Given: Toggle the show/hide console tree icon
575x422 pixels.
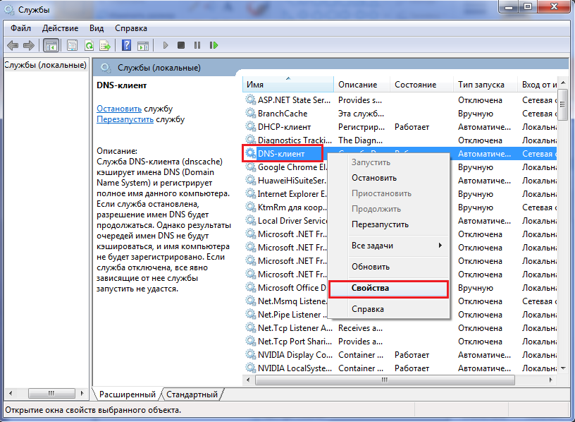Looking at the screenshot, I should 51,45.
